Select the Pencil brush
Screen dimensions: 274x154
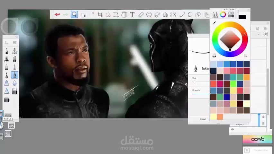pyautogui.click(x=7, y=51)
